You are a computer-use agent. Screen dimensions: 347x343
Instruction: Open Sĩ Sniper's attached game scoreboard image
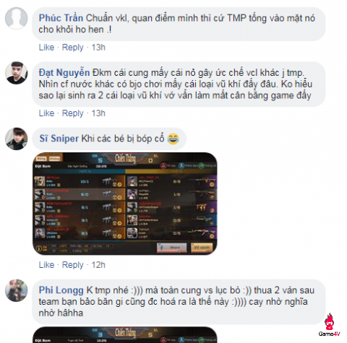click(125, 204)
